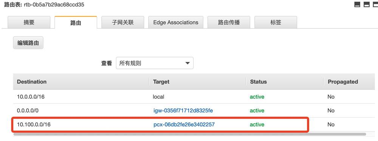This screenshot has width=378, height=141.
Task: Click the rightmost panel layout icon
Action: [x=376, y=4]
